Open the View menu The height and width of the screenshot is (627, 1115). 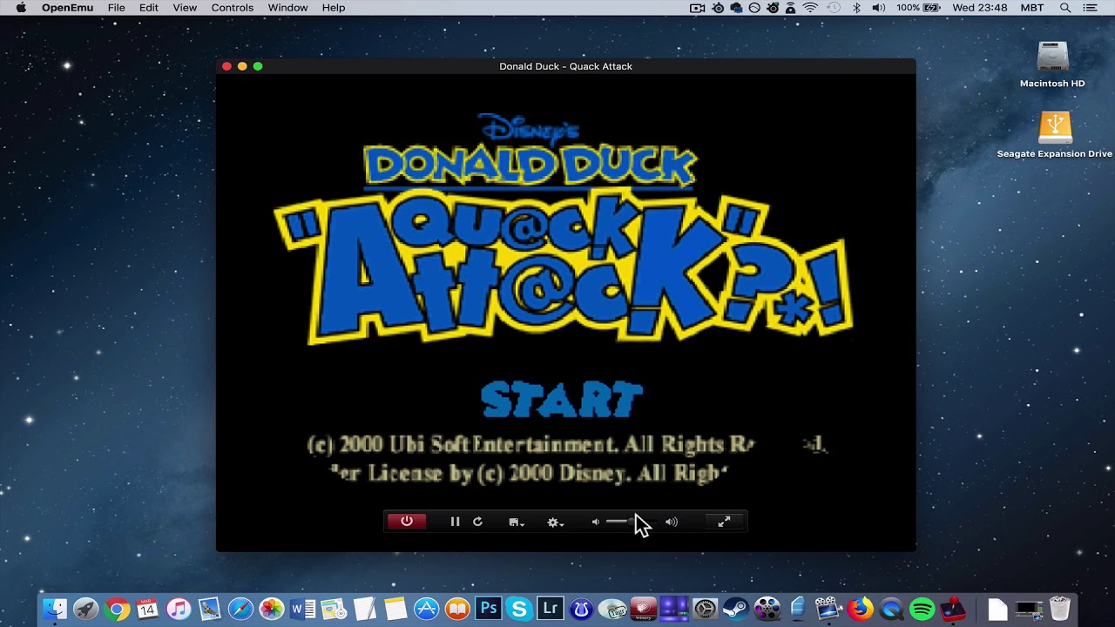coord(185,8)
